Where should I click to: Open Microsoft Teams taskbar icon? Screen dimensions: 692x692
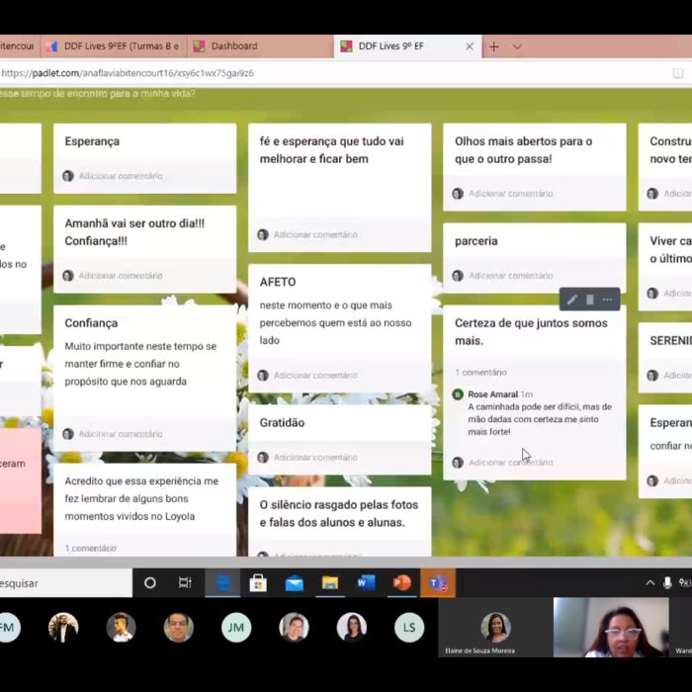point(437,583)
